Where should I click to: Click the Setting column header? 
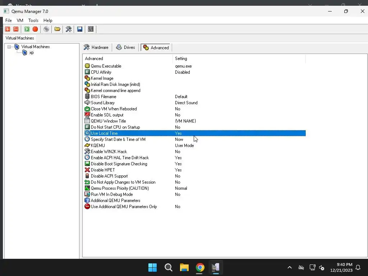(239, 59)
